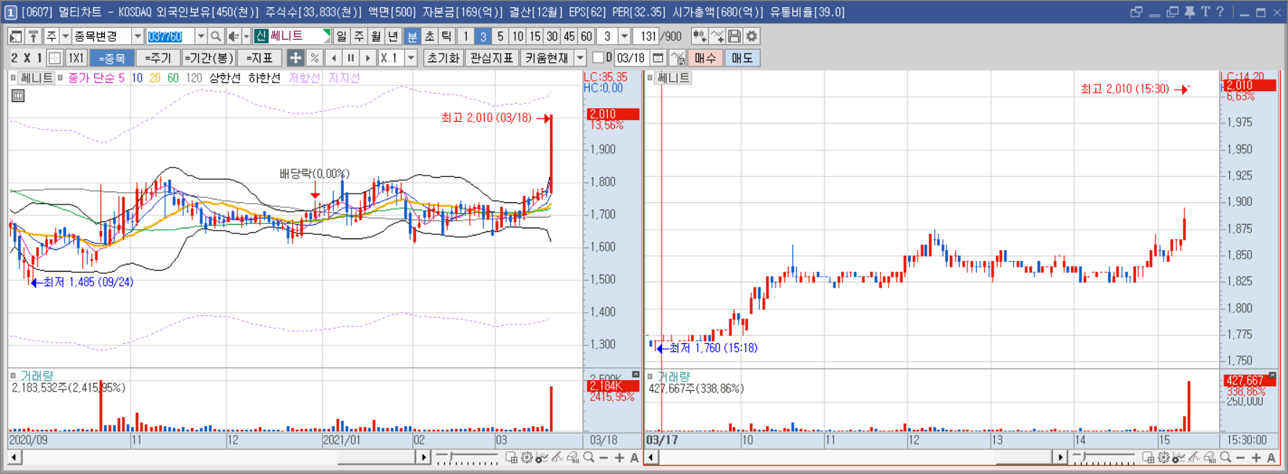
Task: Click the 매수 buy button
Action: (705, 58)
